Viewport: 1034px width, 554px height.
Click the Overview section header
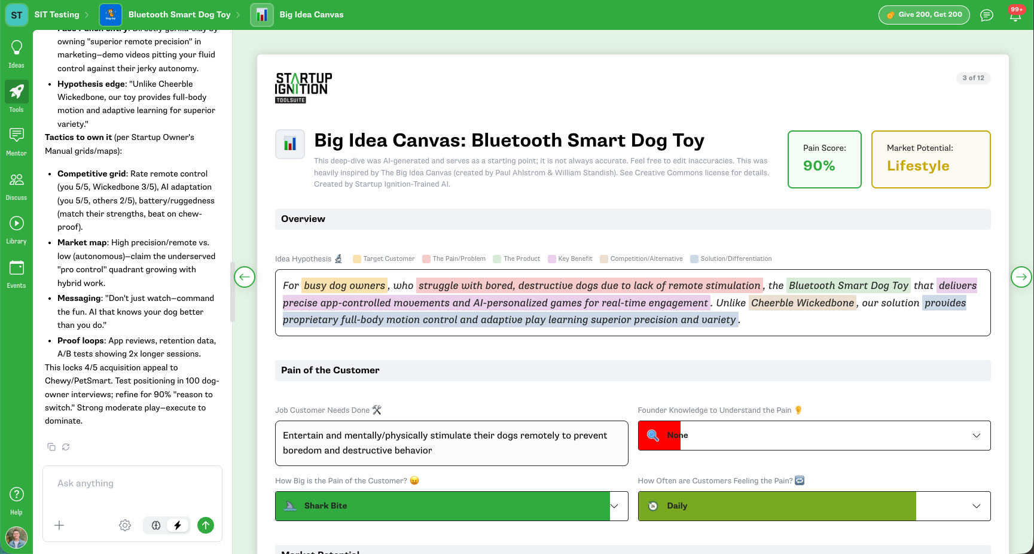pos(633,219)
